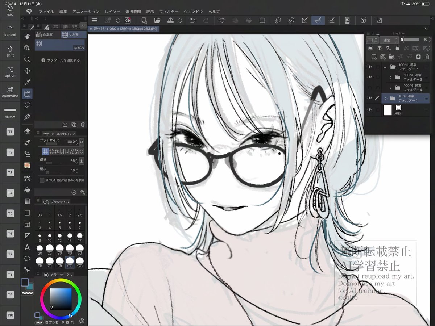Collapse フォルダー 2 folder chevron

(x=385, y=67)
